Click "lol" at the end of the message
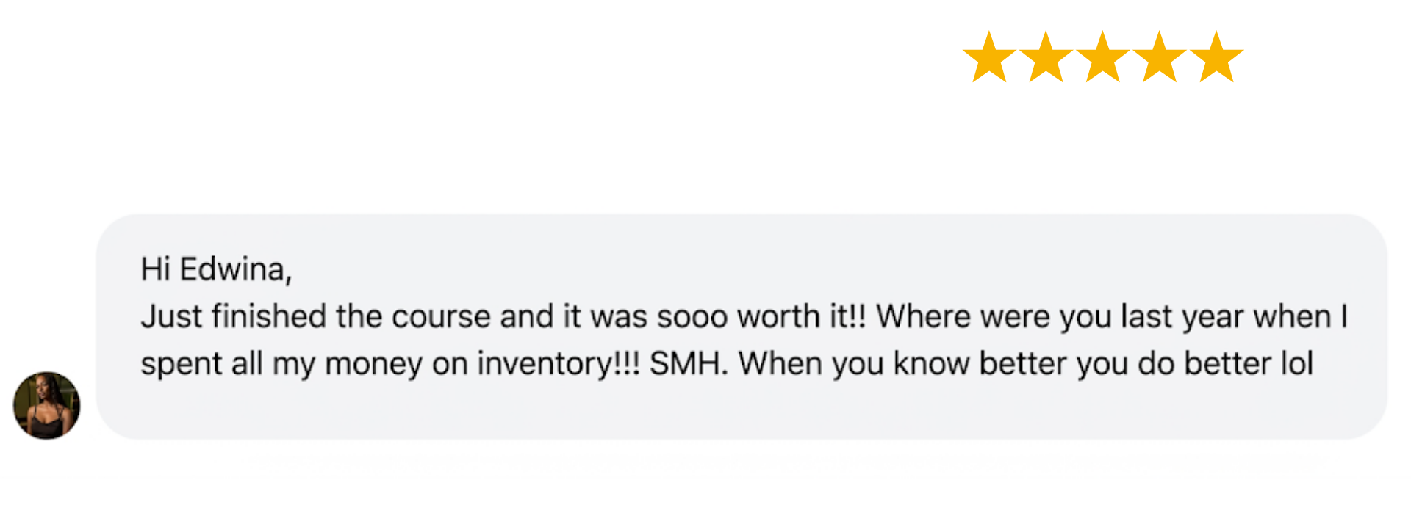1411x524 pixels. (x=1297, y=363)
